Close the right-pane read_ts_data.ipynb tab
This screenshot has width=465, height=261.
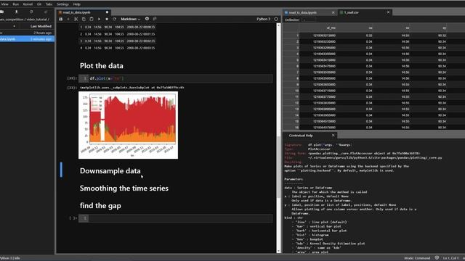click(x=333, y=12)
